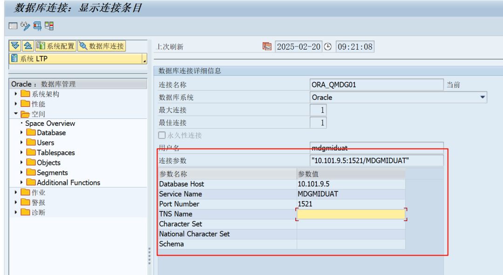
Task: Click the Segments folder icon
Action: (31, 172)
